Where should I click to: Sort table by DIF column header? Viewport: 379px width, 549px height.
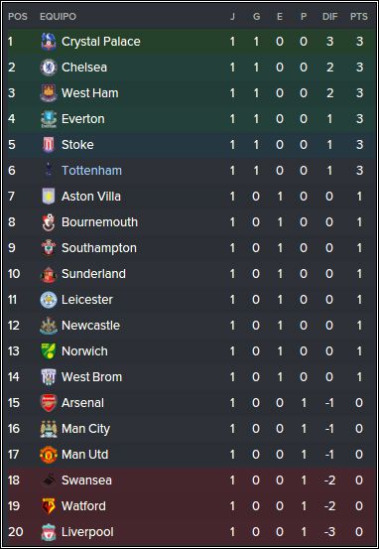330,17
